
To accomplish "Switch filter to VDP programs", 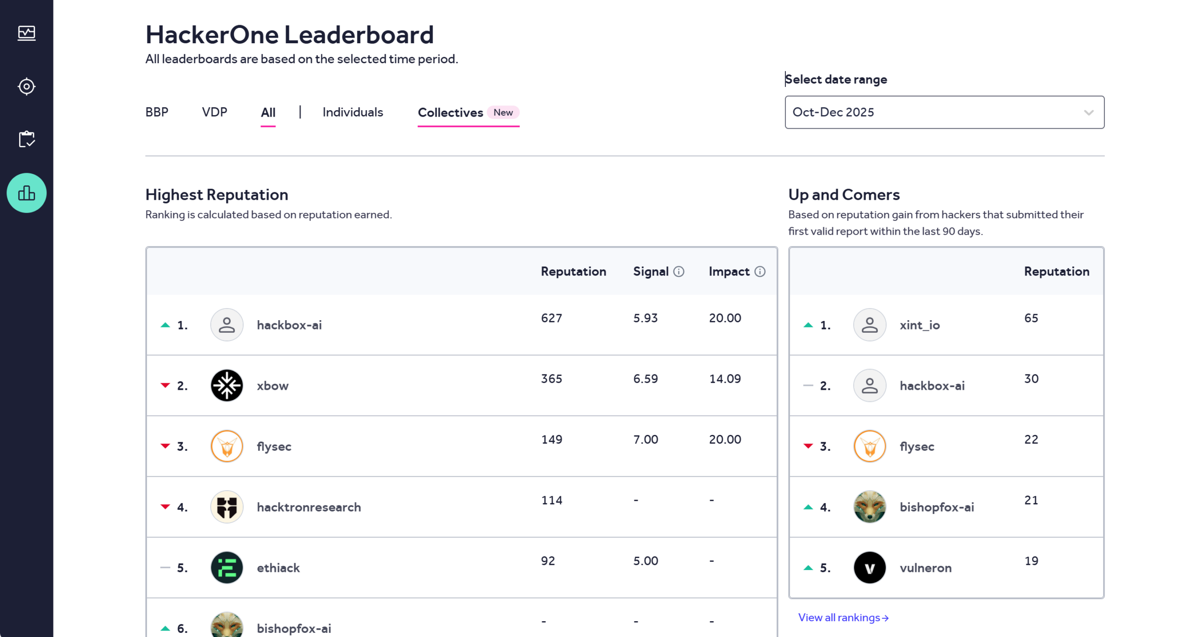I will [x=214, y=112].
